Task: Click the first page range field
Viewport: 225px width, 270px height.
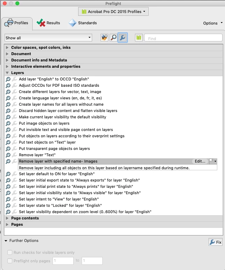Action: (63, 261)
